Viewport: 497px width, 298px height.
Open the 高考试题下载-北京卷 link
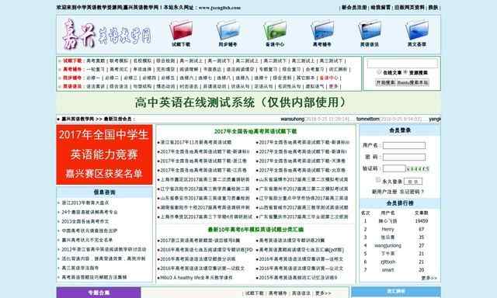pos(302,171)
